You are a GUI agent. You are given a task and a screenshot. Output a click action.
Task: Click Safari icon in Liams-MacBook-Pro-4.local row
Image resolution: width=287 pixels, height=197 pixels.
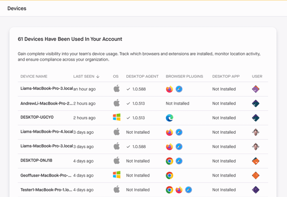pyautogui.click(x=179, y=132)
